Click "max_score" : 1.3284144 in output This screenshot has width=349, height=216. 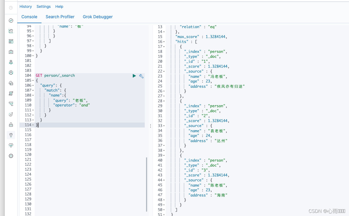201,37
